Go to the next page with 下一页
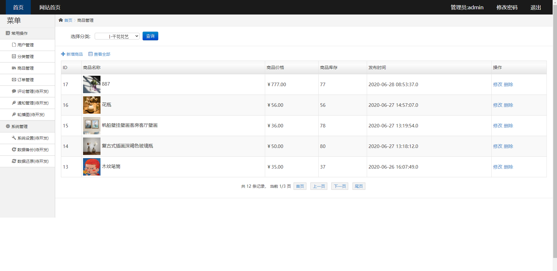Viewport: 557px width, 271px height. [x=339, y=186]
